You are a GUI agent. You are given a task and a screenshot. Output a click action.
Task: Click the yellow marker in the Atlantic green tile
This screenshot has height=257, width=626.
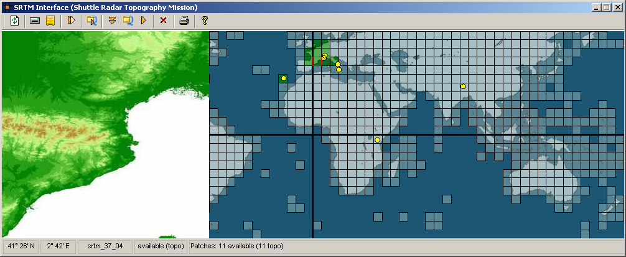[284, 78]
